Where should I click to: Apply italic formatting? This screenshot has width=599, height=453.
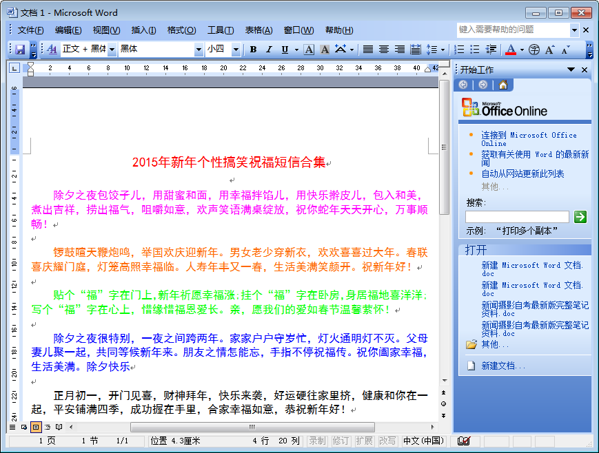click(x=269, y=50)
